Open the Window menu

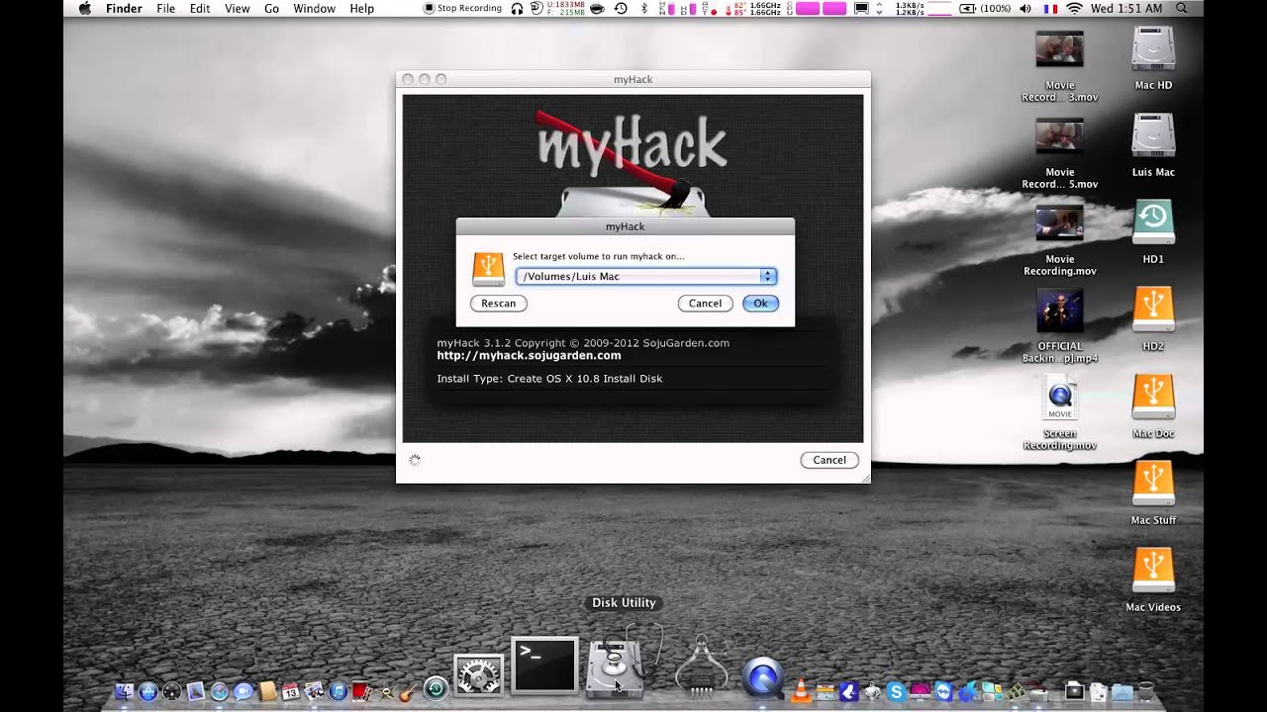314,8
